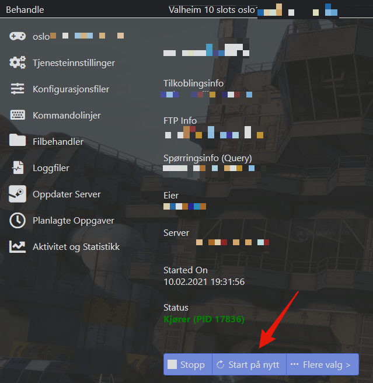Click the sliders icon for Konfigurasjonsfiler
Screen dimensions: 373x383
18,89
